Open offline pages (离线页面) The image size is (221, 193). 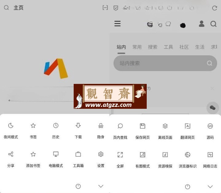click(x=165, y=131)
